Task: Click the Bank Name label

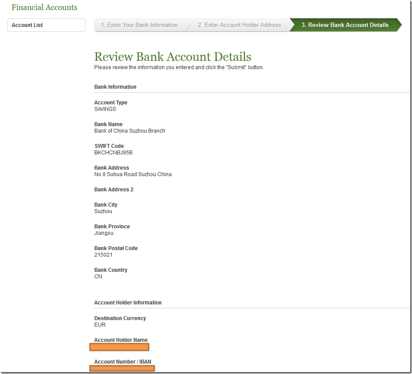Action: pyautogui.click(x=108, y=124)
